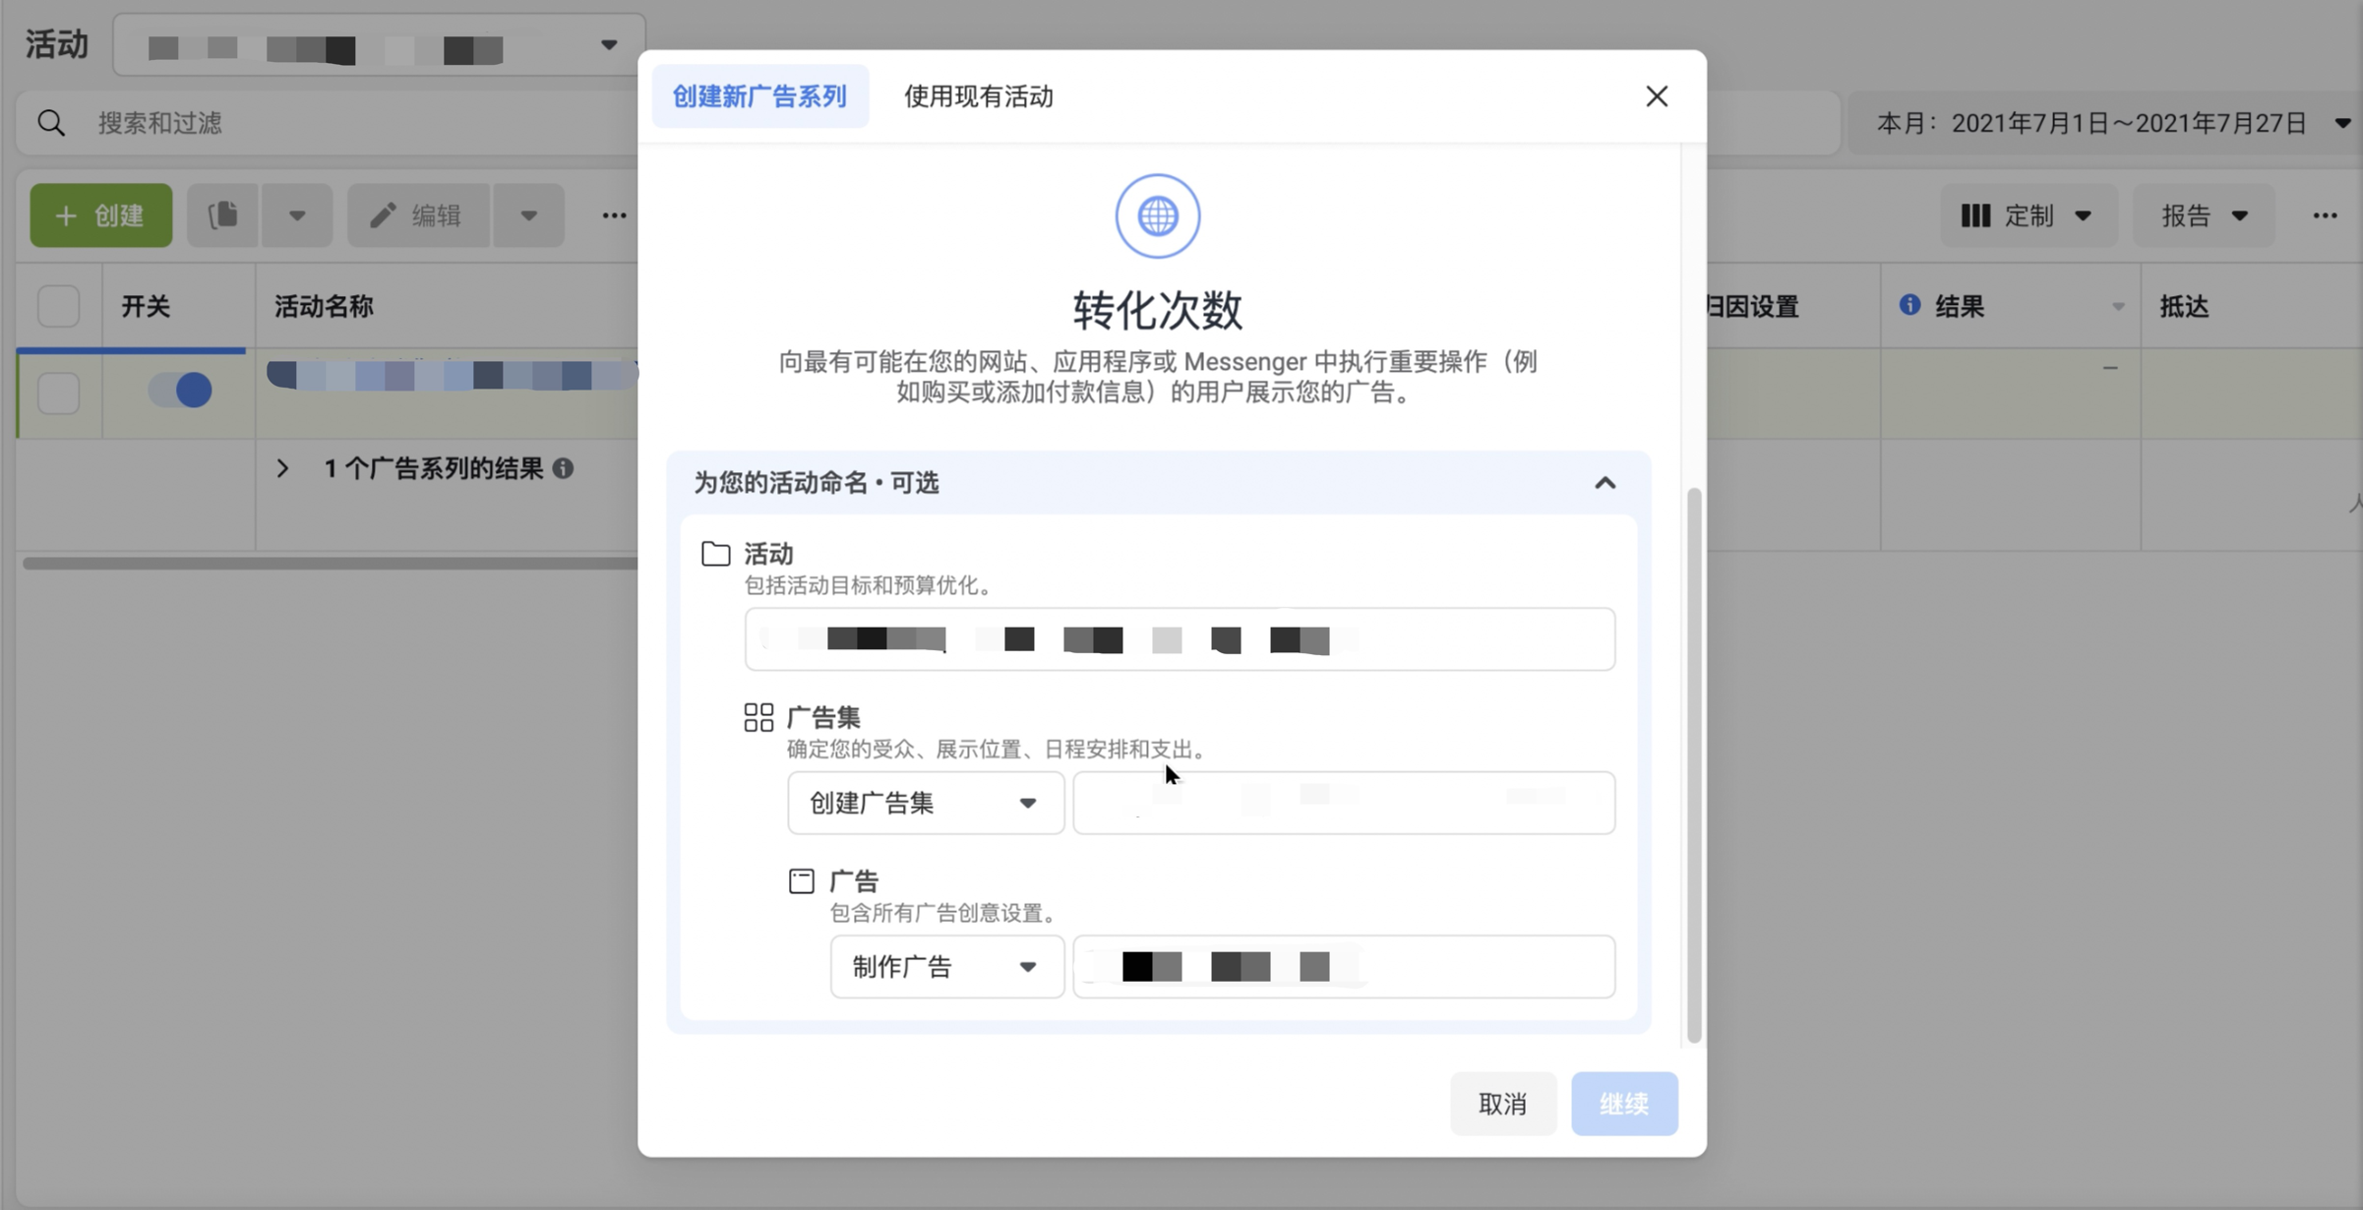Screen dimensions: 2363x1210
Task: Check the select-all checkbox in table header
Action: [58, 306]
